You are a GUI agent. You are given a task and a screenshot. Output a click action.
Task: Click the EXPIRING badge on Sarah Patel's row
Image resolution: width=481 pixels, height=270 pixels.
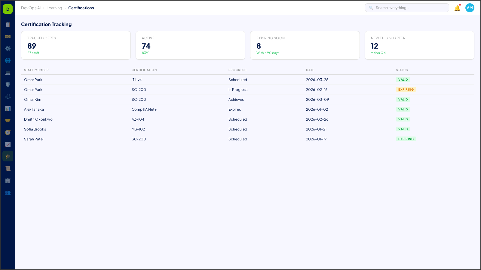(406, 139)
